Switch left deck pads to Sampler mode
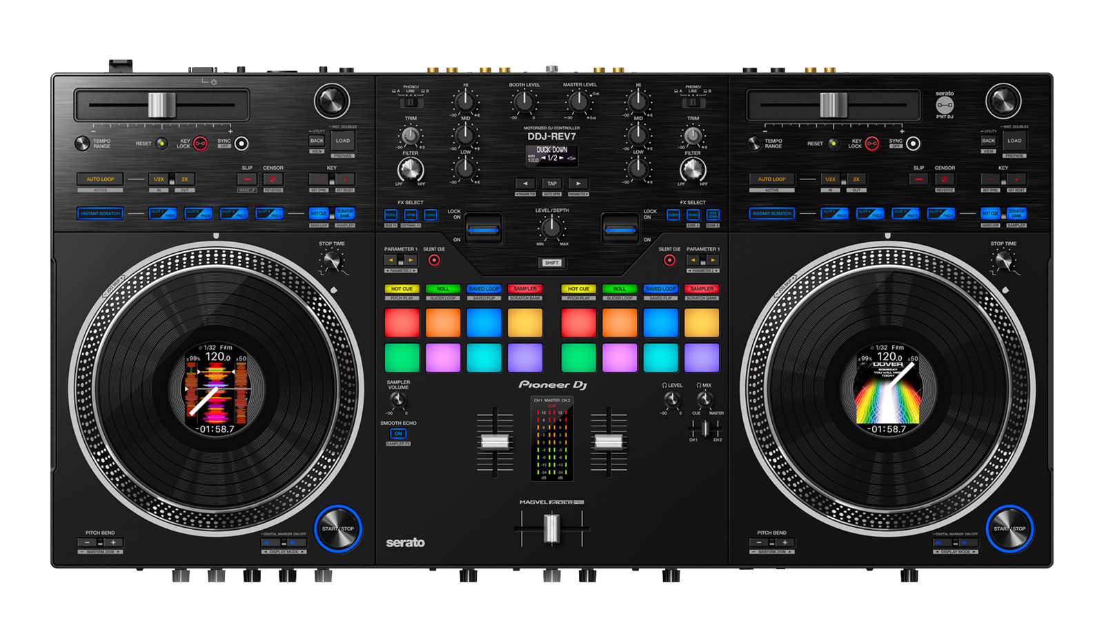 tap(525, 289)
